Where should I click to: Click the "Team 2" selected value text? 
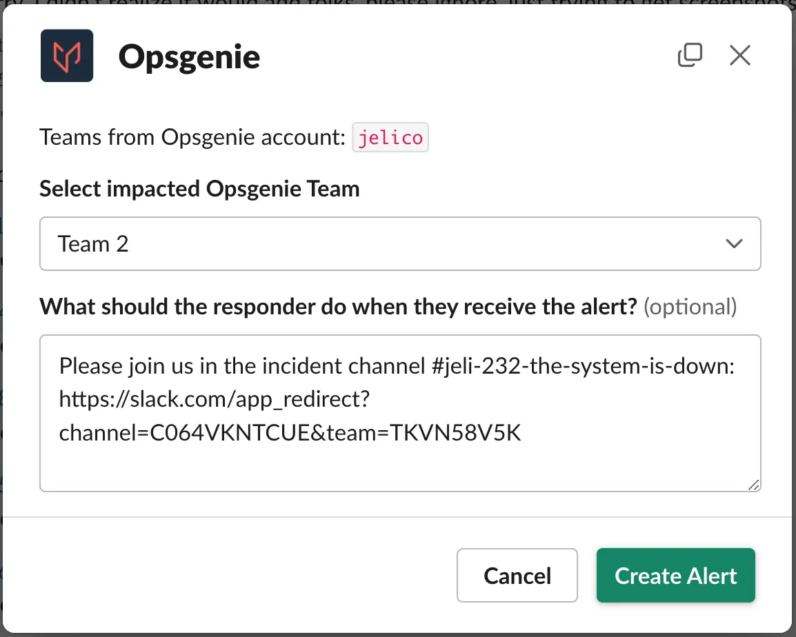click(x=93, y=243)
